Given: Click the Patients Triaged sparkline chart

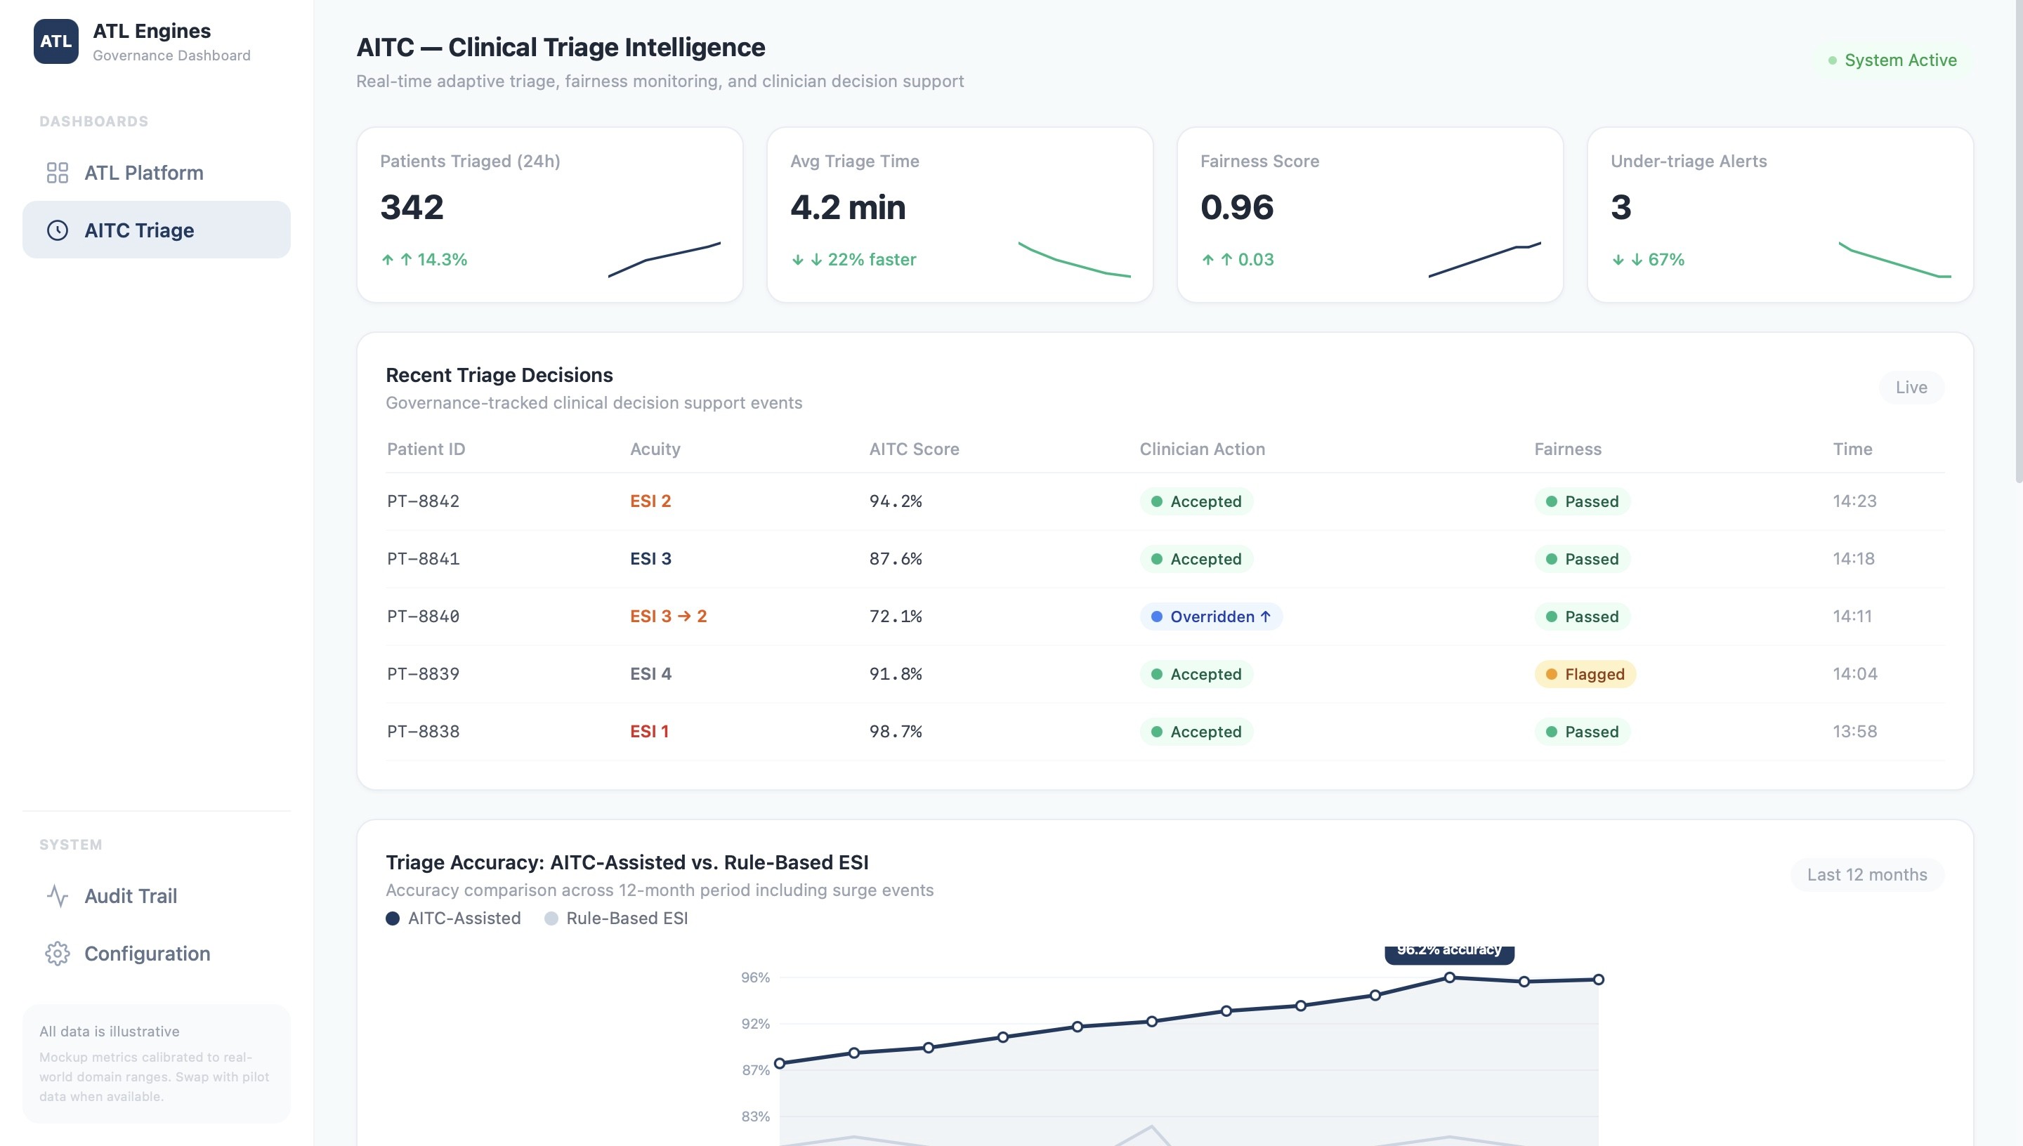Looking at the screenshot, I should [664, 260].
